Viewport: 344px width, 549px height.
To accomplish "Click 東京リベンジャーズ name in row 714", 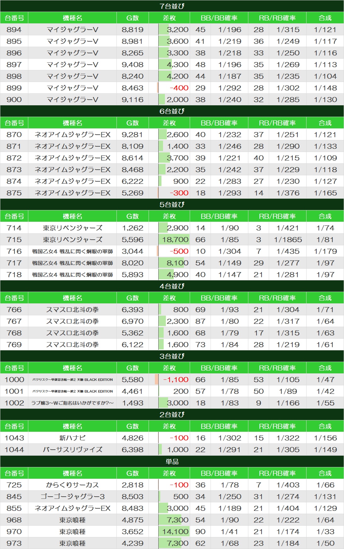I will coord(72,228).
